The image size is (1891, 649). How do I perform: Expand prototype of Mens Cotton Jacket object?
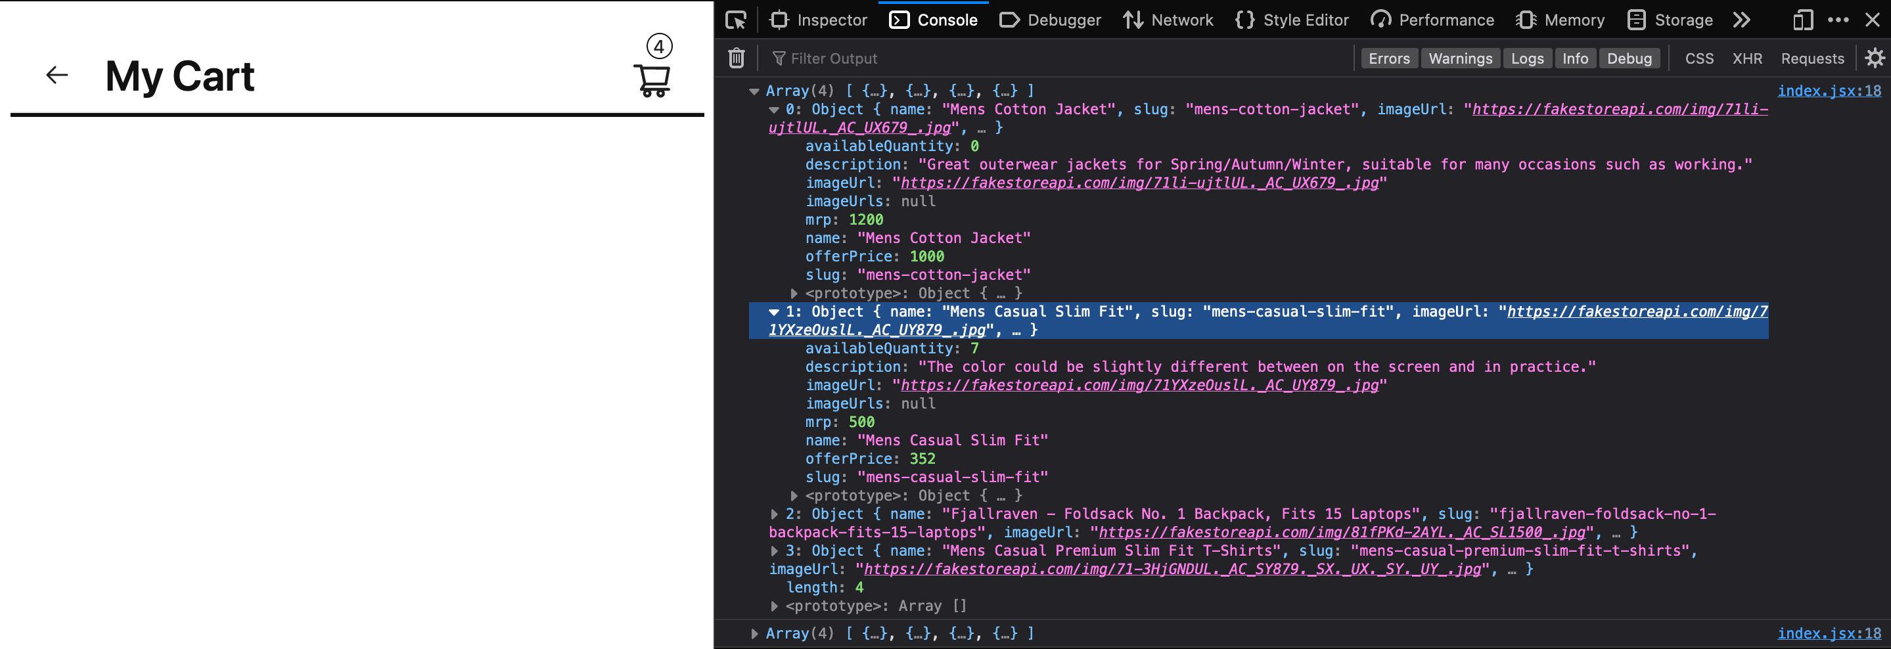click(x=794, y=294)
